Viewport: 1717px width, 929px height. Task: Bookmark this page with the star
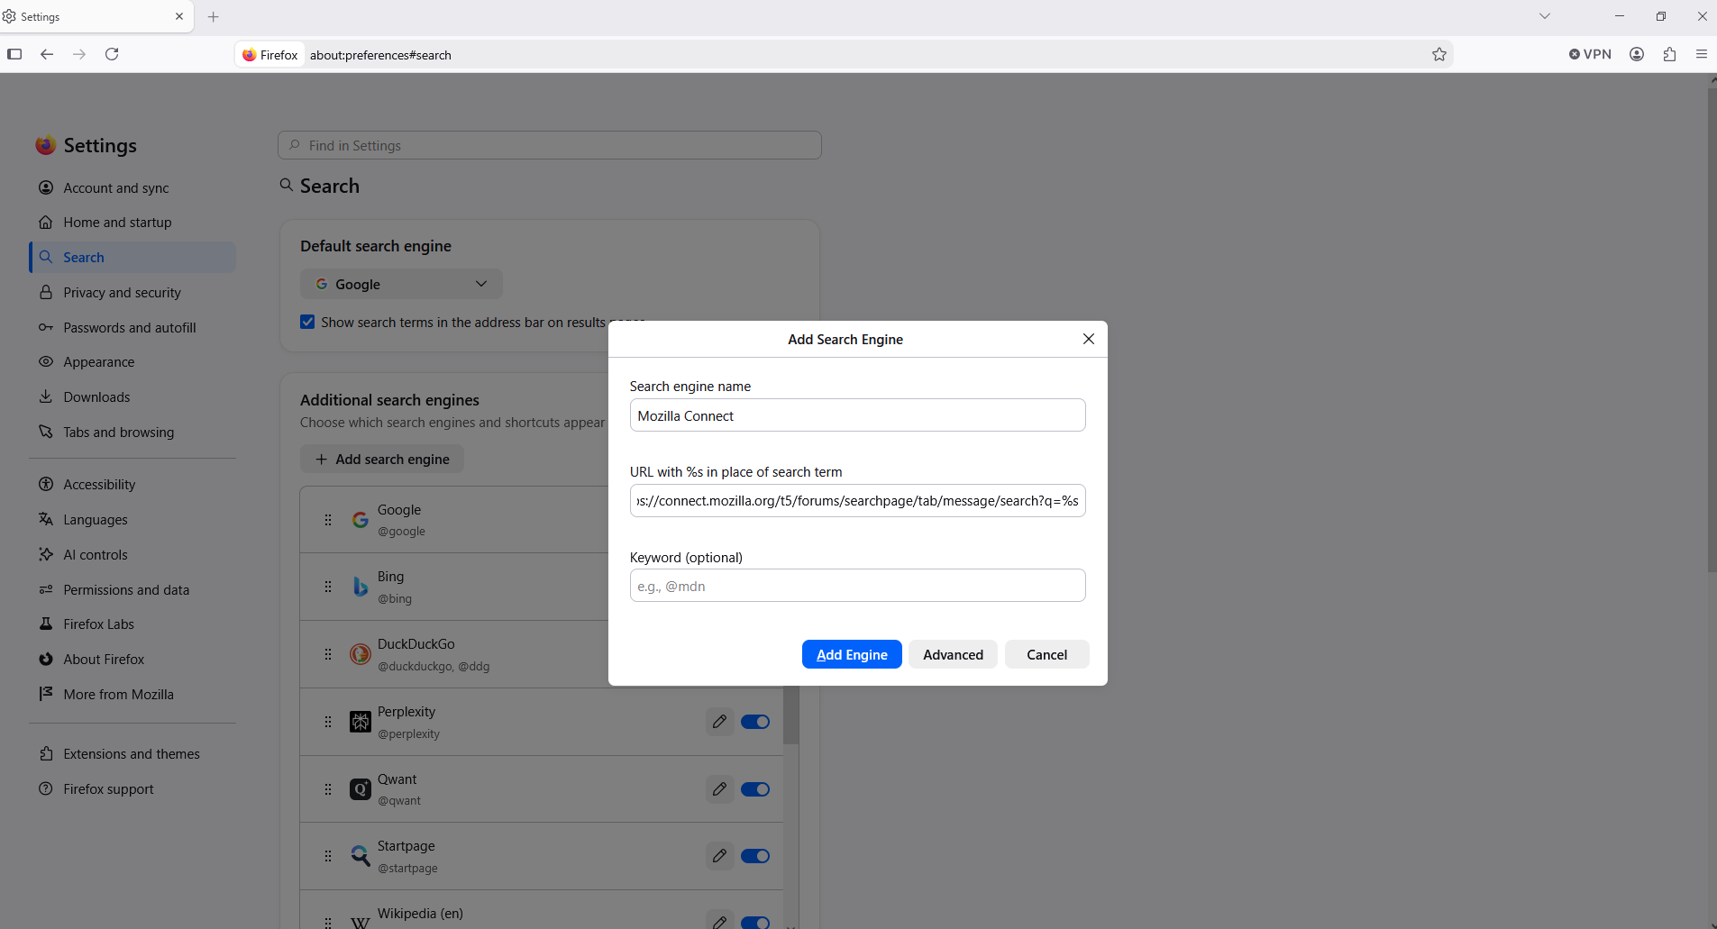pos(1439,54)
